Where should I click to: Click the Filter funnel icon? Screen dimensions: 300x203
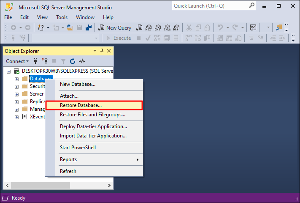(x=63, y=61)
